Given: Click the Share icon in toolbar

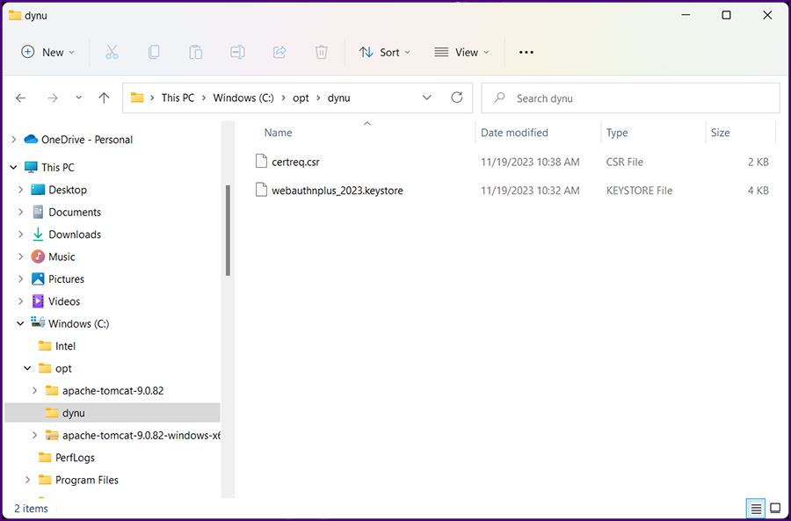Looking at the screenshot, I should (x=279, y=53).
